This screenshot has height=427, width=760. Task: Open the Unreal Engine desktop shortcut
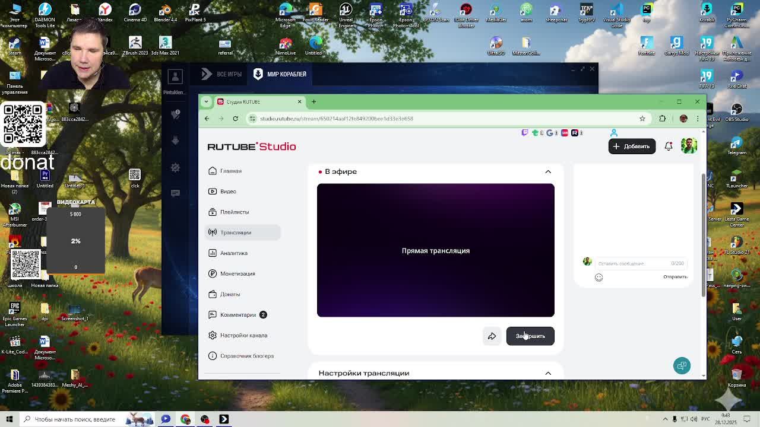pos(346,14)
